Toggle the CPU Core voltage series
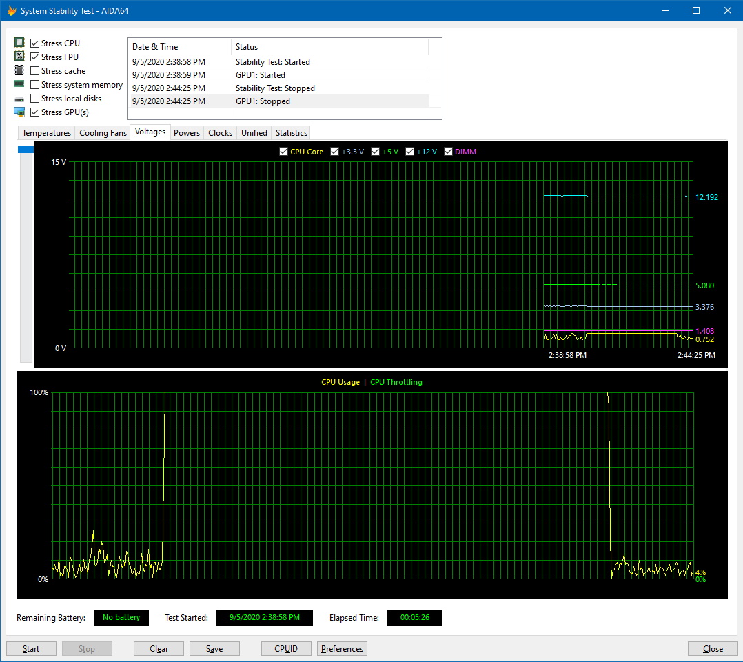The image size is (743, 662). click(284, 152)
